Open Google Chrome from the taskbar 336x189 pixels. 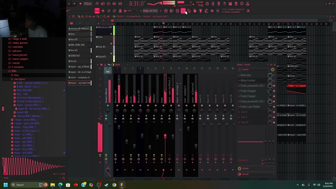click(114, 185)
